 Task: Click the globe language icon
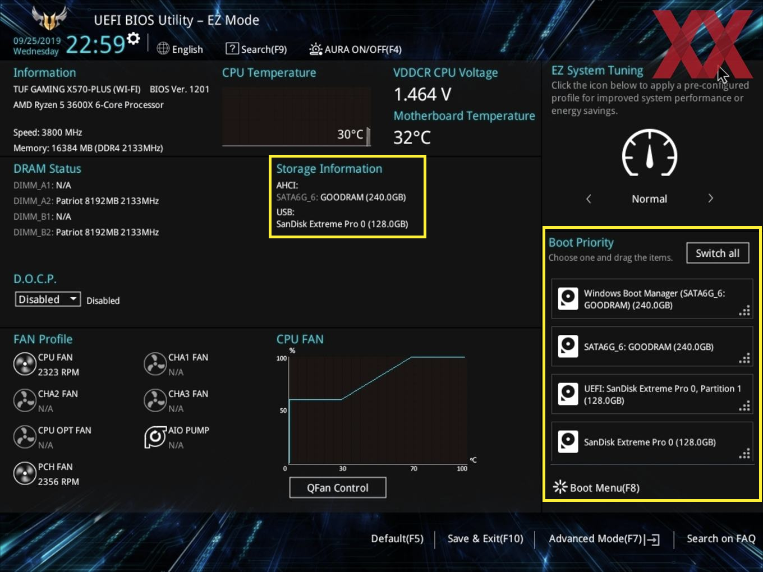pyautogui.click(x=163, y=49)
